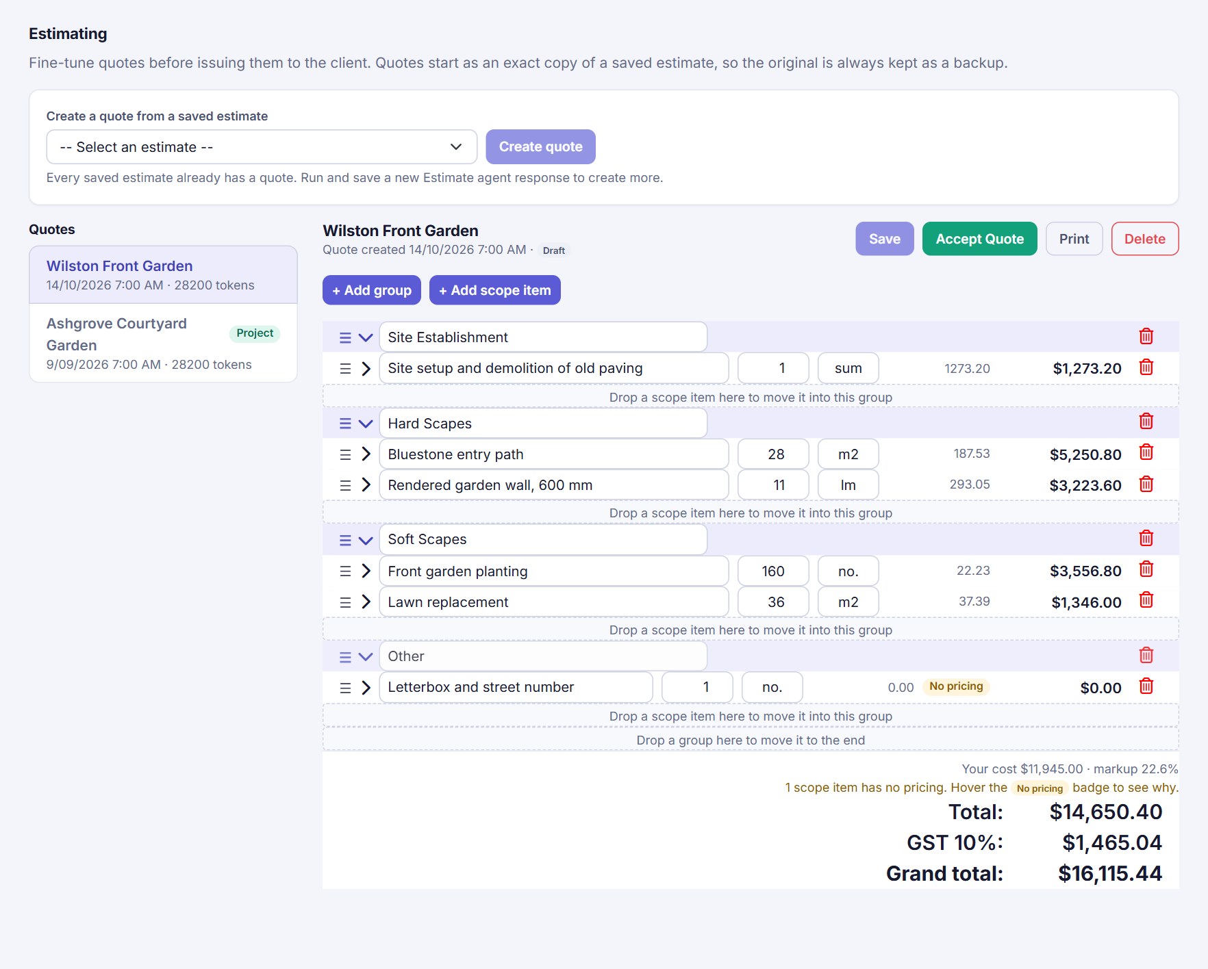
Task: Collapse the Other group
Action: (366, 657)
